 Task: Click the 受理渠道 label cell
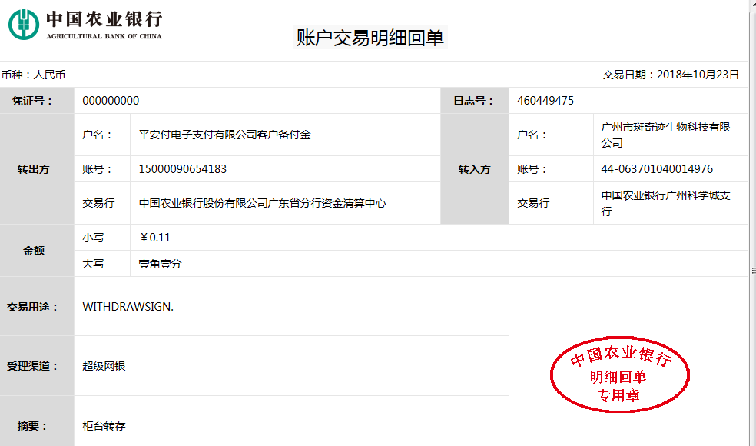(37, 366)
